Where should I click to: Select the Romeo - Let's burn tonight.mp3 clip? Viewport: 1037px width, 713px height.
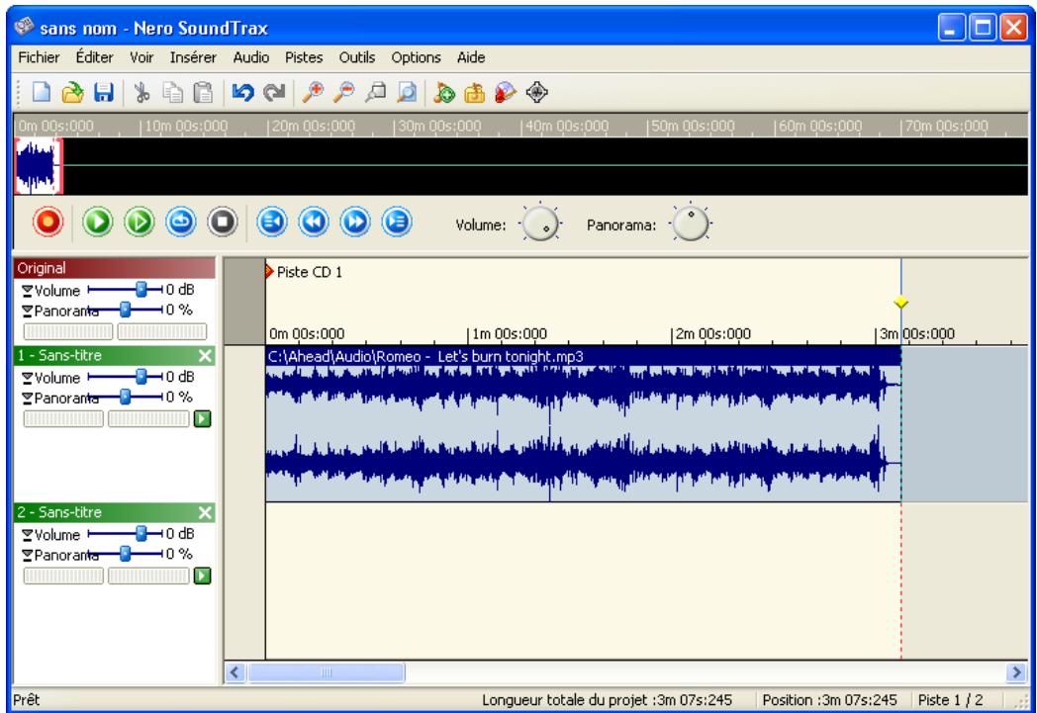(x=583, y=423)
